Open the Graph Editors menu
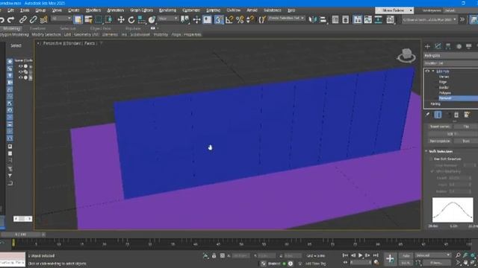Screen dimensions: 478x268 (141, 10)
